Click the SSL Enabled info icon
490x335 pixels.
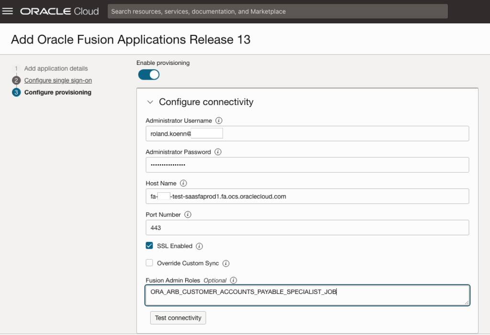click(x=200, y=246)
